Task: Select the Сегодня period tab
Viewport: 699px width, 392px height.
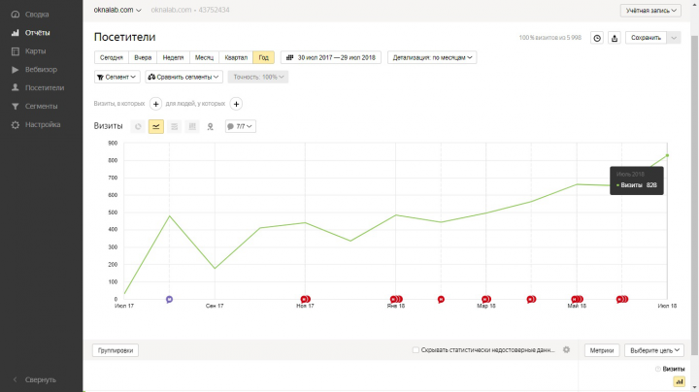Action: [x=112, y=57]
